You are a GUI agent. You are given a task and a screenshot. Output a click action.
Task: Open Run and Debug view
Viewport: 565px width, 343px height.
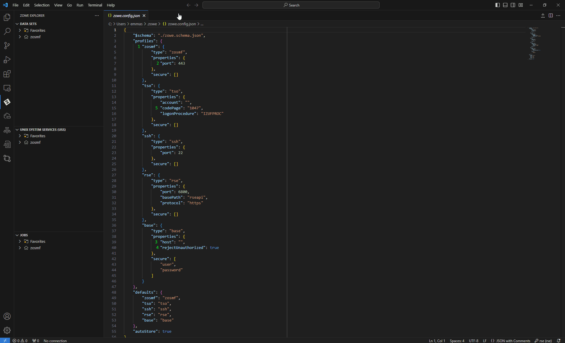pos(7,60)
